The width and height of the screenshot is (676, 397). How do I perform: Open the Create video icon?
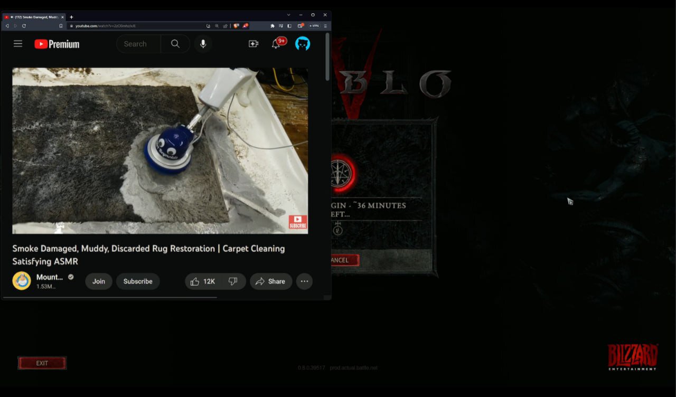(x=253, y=44)
